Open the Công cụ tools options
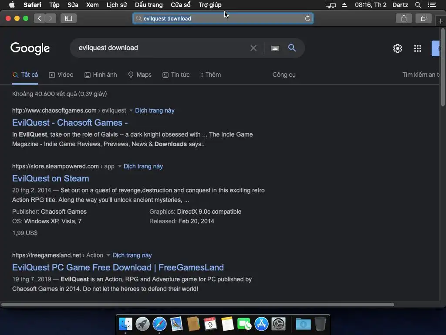The height and width of the screenshot is (335, 446). [284, 75]
